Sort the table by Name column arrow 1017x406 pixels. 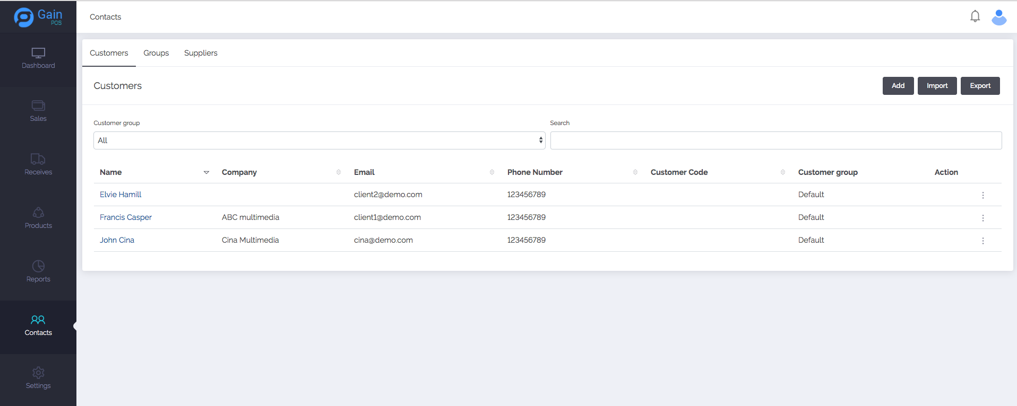tap(206, 172)
